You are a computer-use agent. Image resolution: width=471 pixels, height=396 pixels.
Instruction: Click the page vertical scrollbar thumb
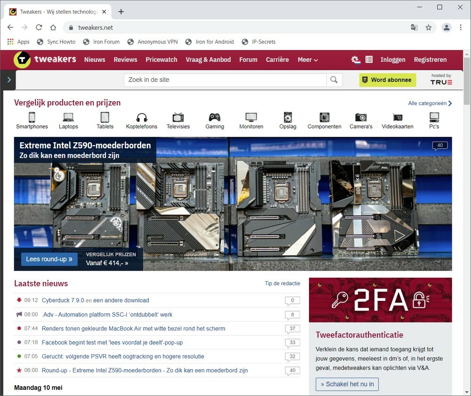(467, 81)
